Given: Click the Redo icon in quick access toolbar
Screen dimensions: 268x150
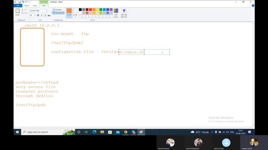Looking at the screenshot, I should (x=26, y=2).
